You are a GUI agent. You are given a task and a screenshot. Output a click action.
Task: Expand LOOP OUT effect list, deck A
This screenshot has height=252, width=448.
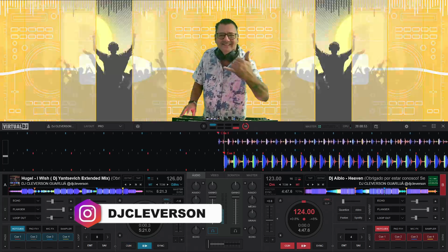point(38,218)
